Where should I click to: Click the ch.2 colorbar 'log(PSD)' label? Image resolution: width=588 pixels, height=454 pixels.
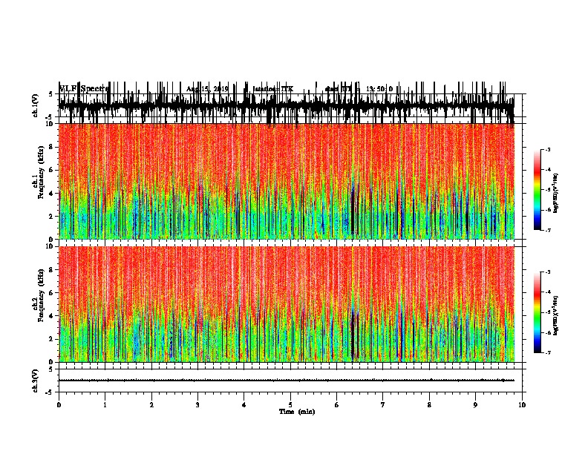click(555, 315)
